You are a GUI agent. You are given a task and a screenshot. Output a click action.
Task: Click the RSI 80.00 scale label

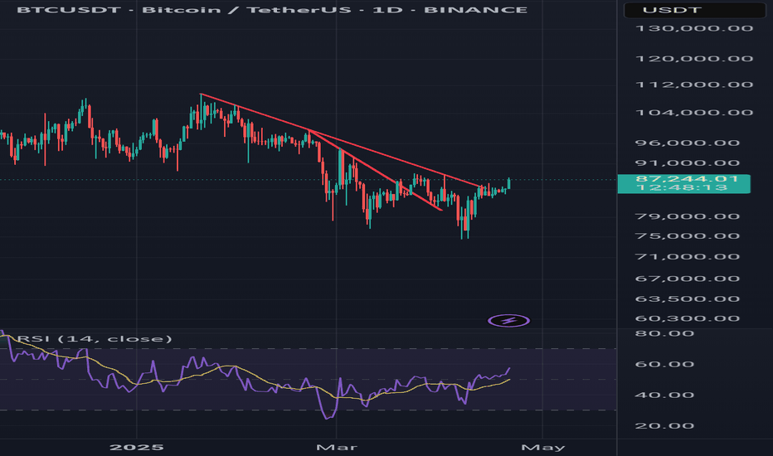[664, 334]
